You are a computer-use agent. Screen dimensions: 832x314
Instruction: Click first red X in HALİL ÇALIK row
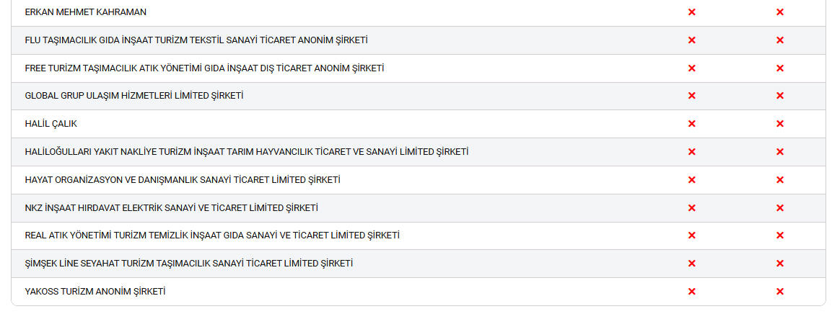click(691, 124)
